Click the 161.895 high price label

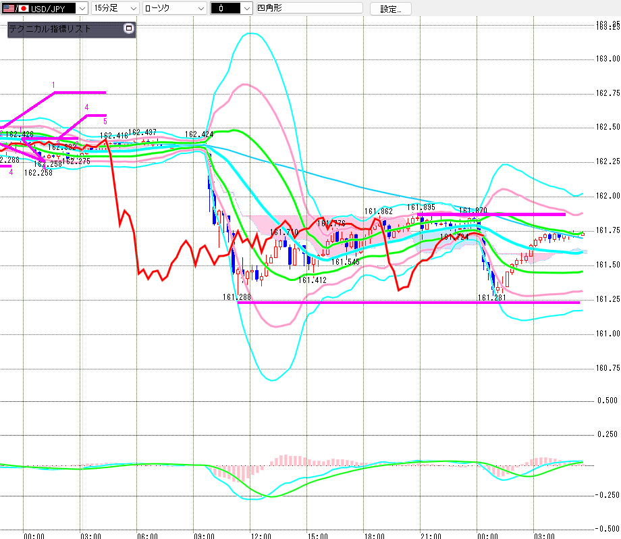coord(421,207)
